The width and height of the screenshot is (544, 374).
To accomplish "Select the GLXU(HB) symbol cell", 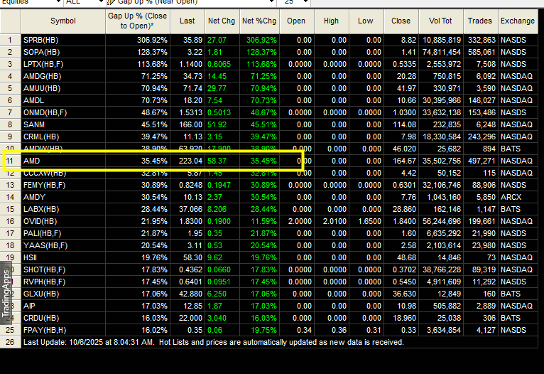I will point(63,294).
